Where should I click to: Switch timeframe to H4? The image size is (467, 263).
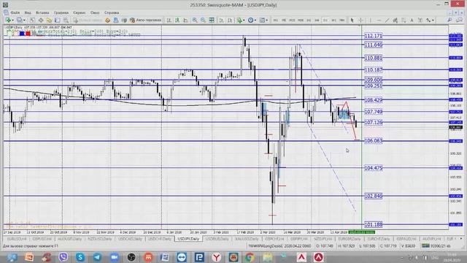[317, 20]
